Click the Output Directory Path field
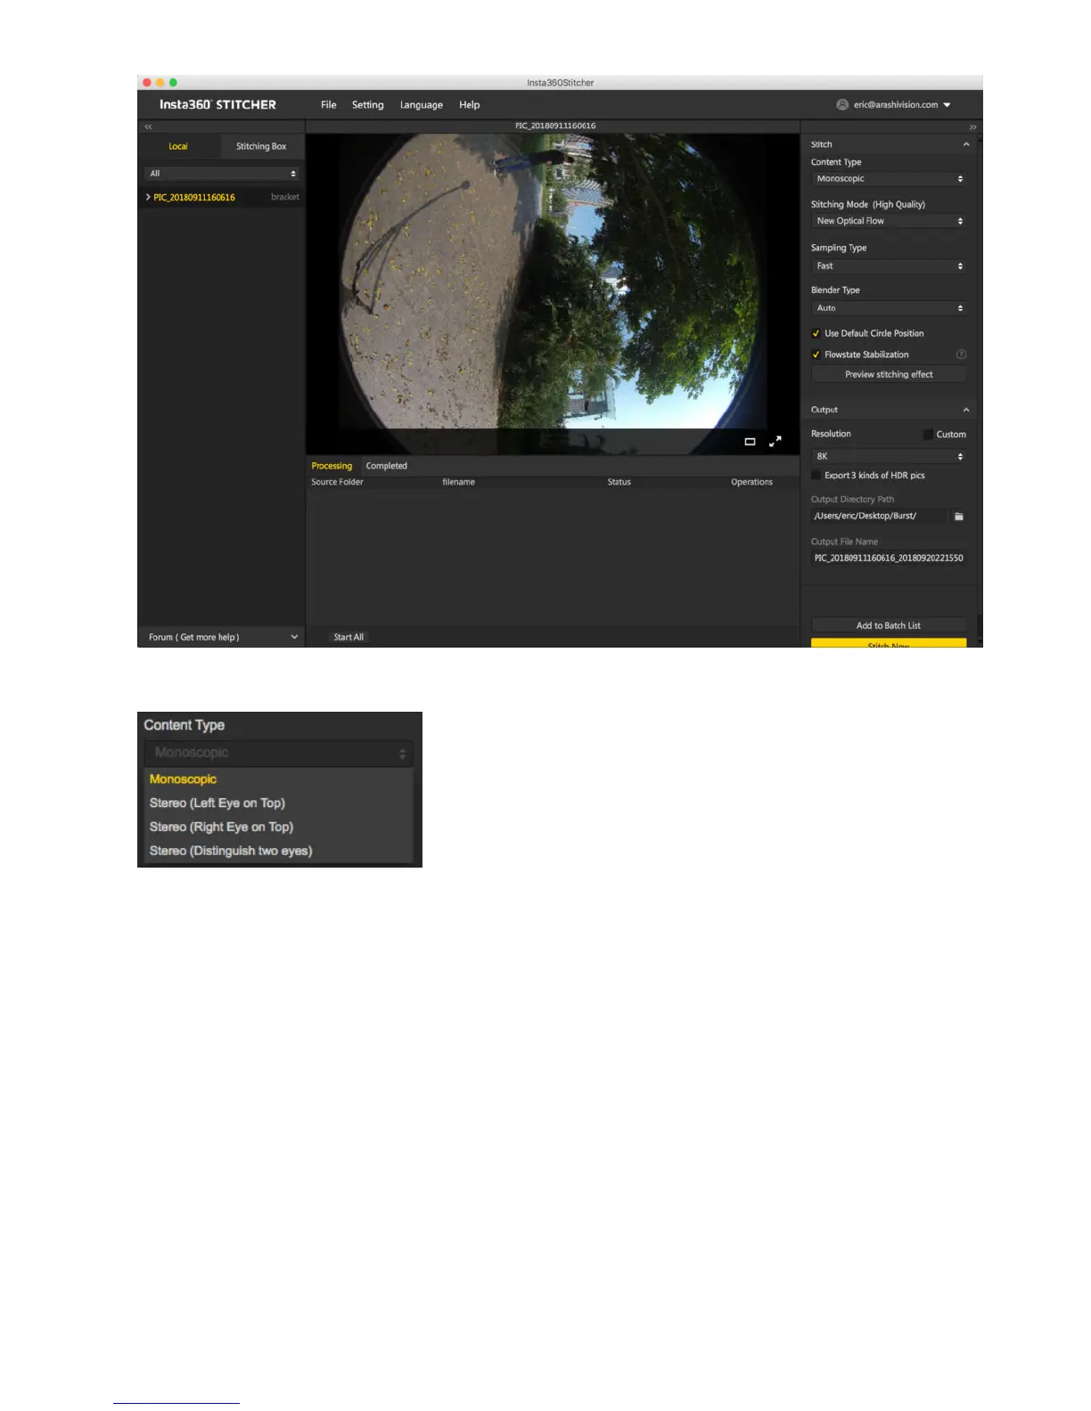1091x1411 pixels. coord(880,517)
